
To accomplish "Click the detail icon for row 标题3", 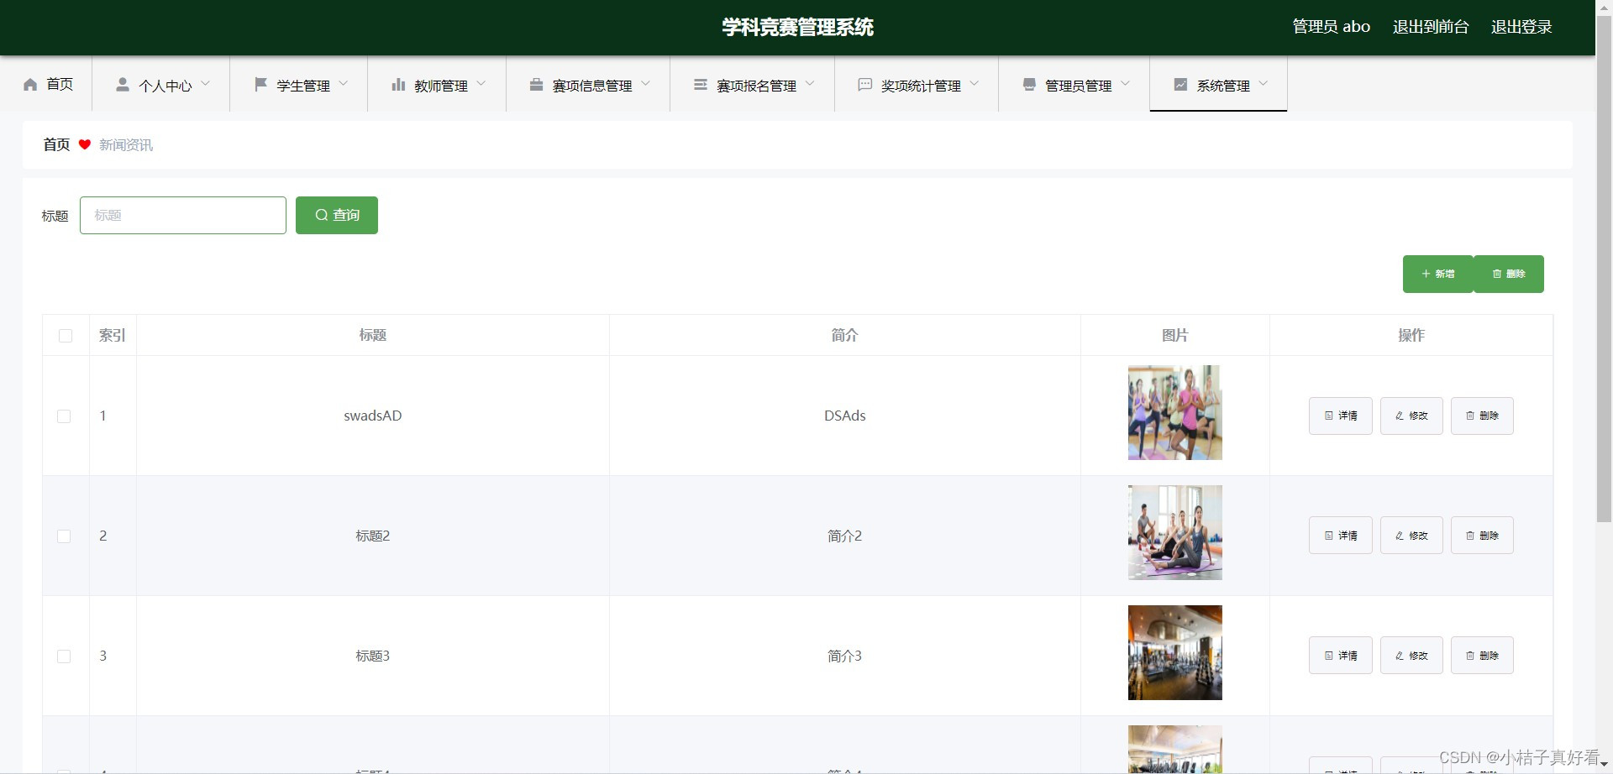I will (1329, 656).
